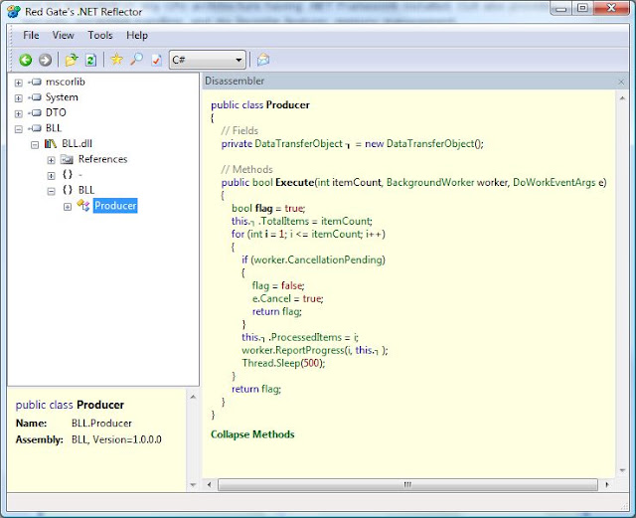
Task: Collapse the BLL namespace node
Action: click(x=51, y=191)
